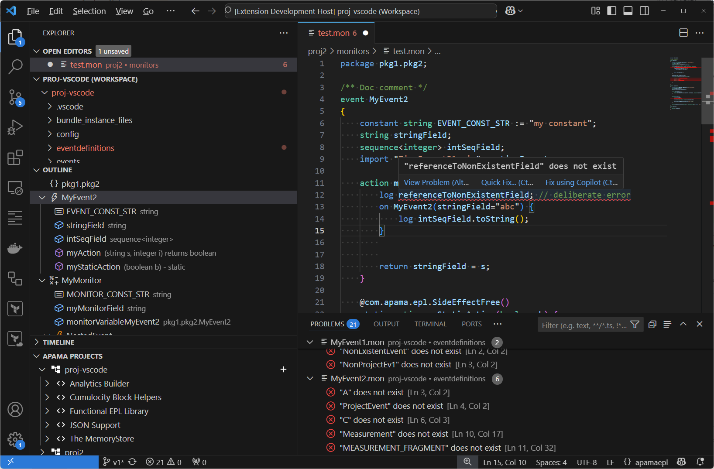Click Spaces: 4 indentation setting
Screen dimensions: 714x469
click(551, 462)
